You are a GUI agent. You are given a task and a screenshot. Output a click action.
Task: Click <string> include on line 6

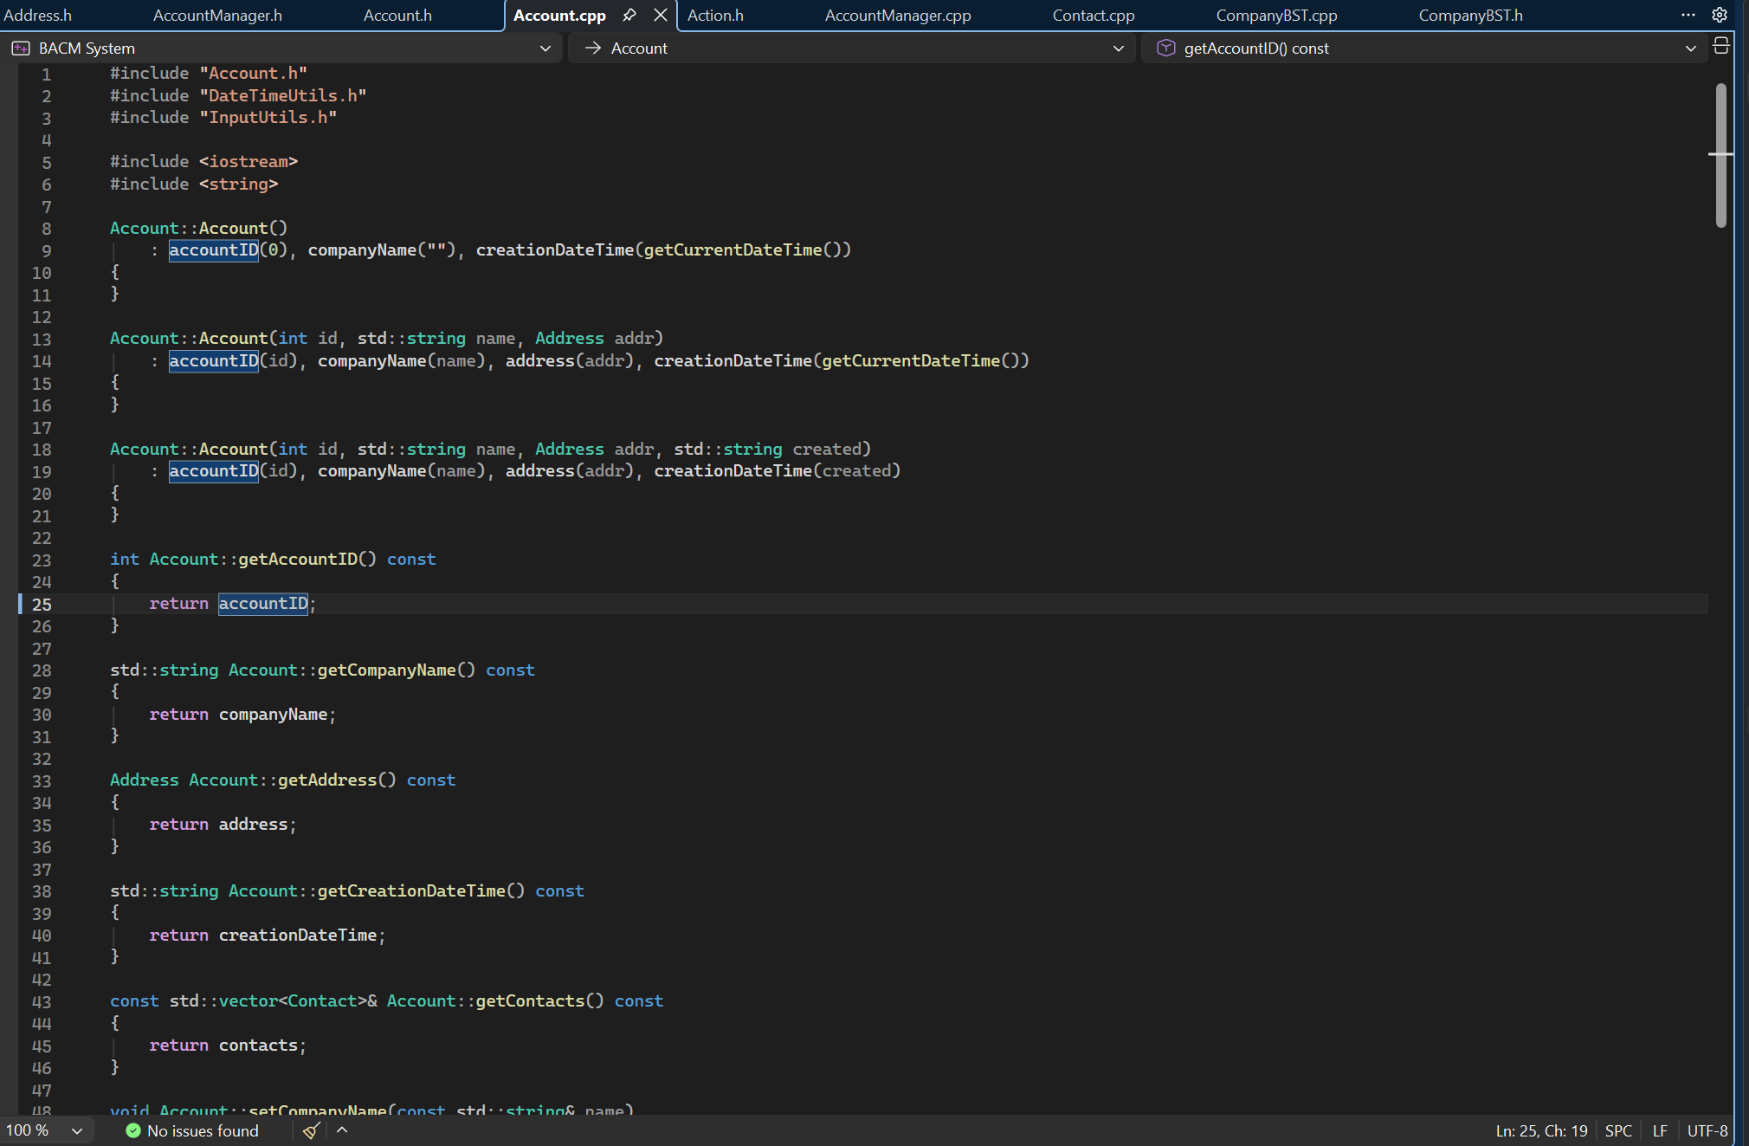tap(239, 184)
